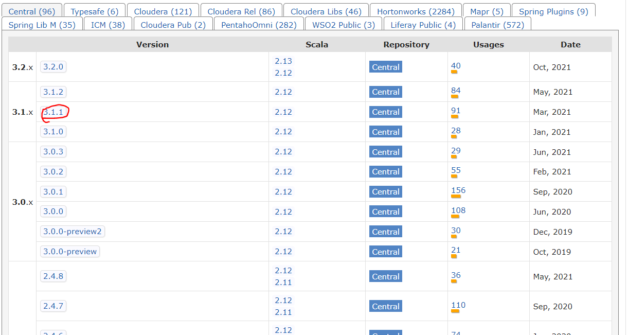
Task: Open the 29 usages link
Action: (456, 150)
